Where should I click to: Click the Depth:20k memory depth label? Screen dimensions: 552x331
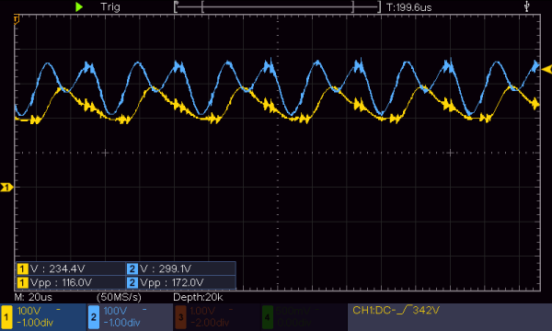(198, 297)
